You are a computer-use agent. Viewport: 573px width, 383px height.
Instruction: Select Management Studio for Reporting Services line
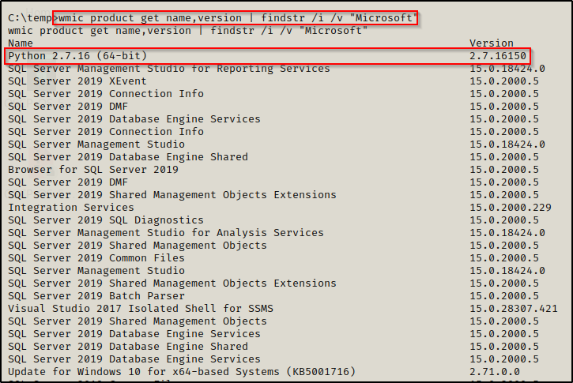[169, 69]
